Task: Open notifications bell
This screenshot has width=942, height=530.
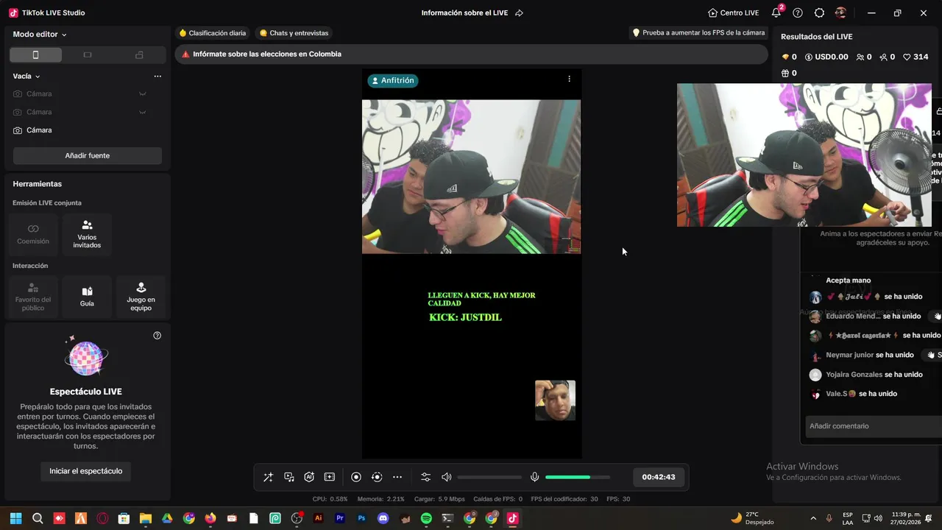Action: pyautogui.click(x=776, y=13)
